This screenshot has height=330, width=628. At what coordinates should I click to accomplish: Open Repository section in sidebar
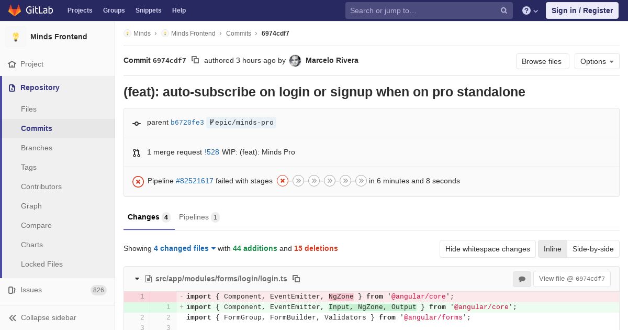click(58, 87)
